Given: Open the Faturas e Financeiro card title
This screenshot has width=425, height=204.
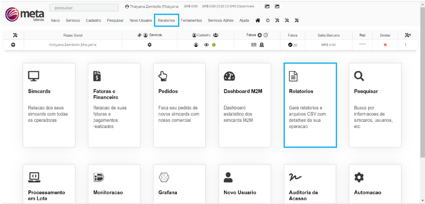Looking at the screenshot, I should click(106, 94).
